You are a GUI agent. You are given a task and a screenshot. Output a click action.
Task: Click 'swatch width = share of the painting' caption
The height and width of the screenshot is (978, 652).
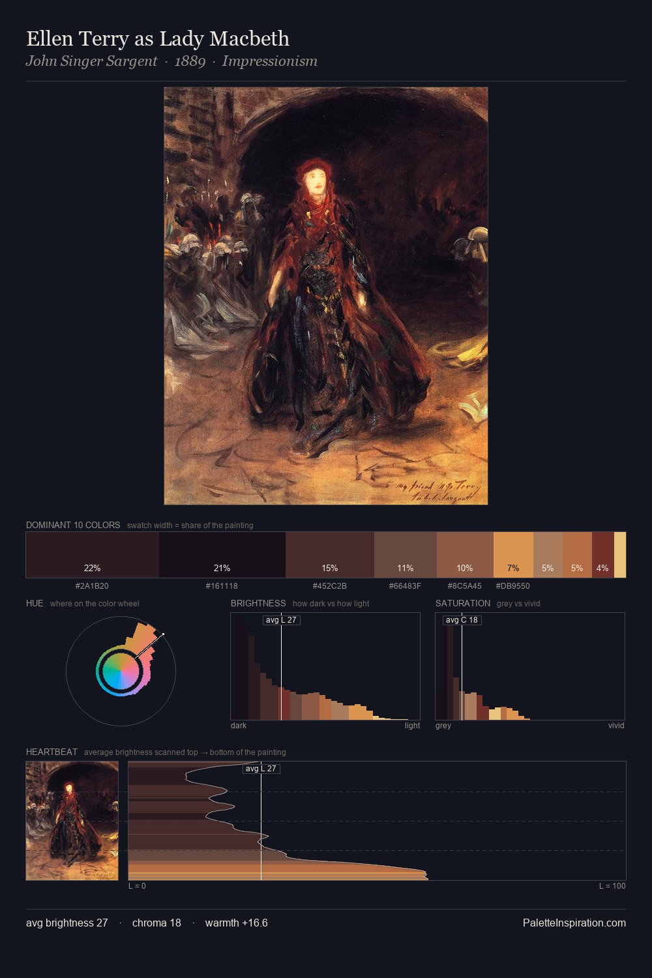coord(190,526)
